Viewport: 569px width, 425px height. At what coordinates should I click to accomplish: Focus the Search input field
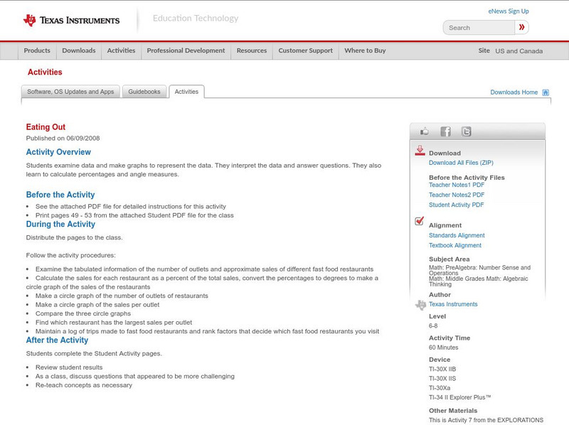[x=479, y=28]
